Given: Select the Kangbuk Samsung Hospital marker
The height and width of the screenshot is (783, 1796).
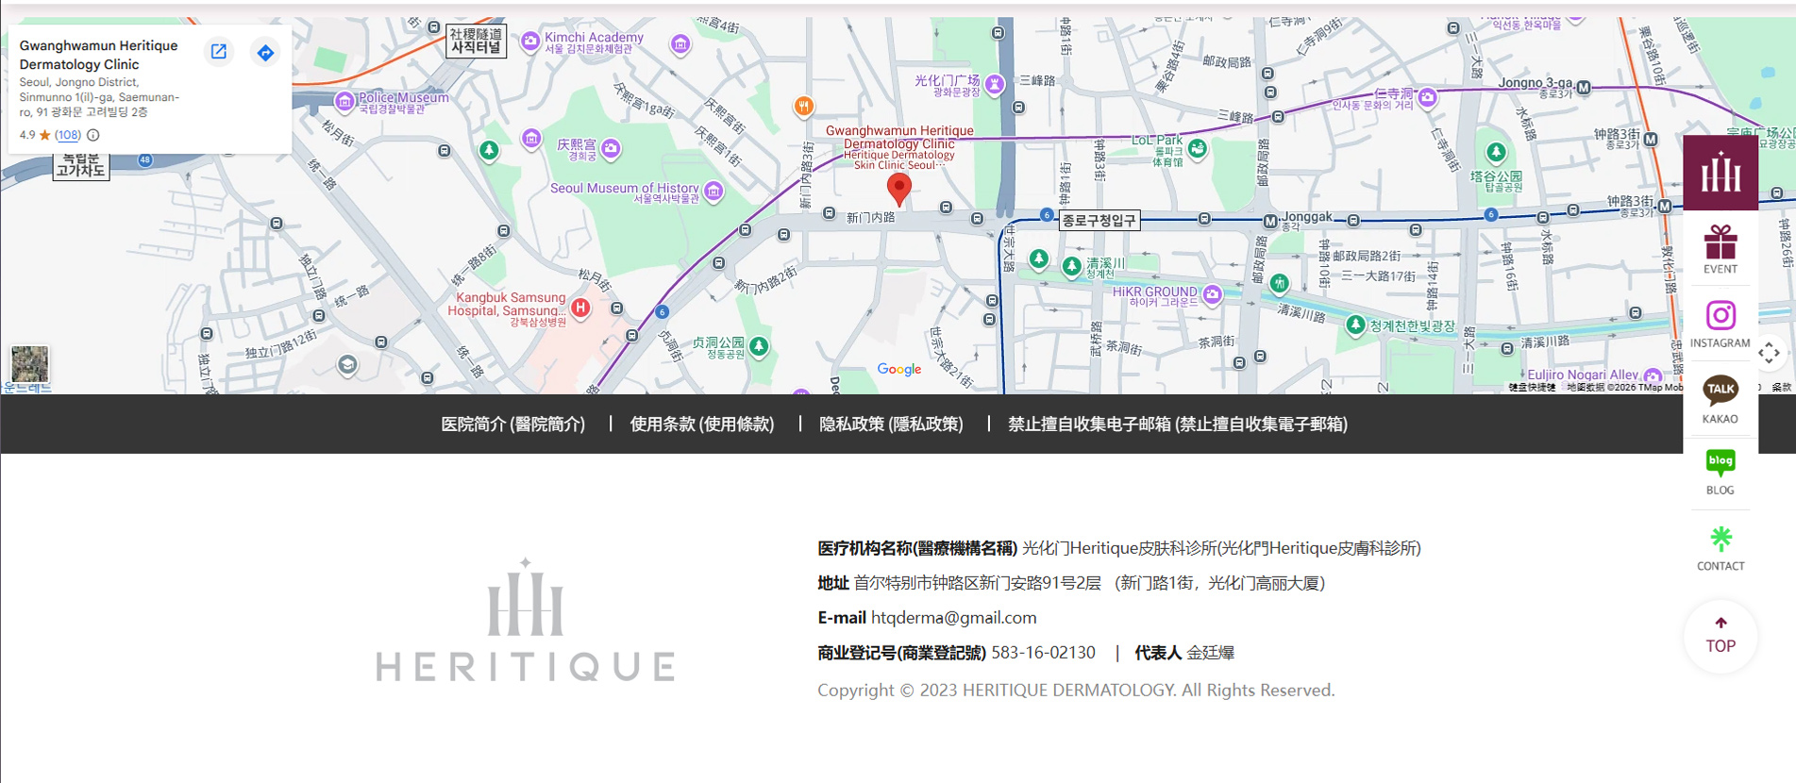Looking at the screenshot, I should tap(581, 307).
